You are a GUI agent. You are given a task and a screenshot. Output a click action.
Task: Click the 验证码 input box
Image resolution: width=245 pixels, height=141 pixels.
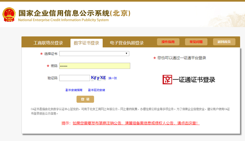(x=75, y=78)
